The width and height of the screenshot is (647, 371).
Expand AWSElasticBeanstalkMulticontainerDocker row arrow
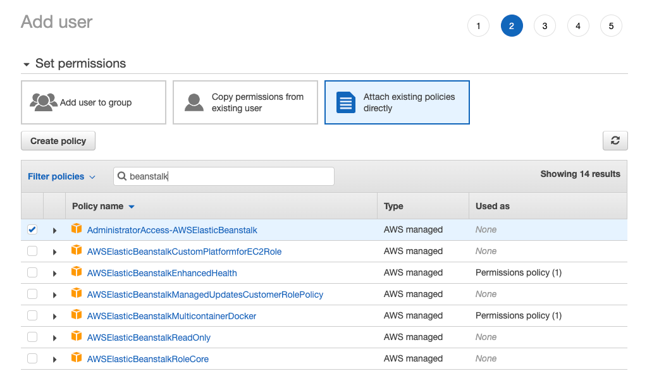point(54,316)
